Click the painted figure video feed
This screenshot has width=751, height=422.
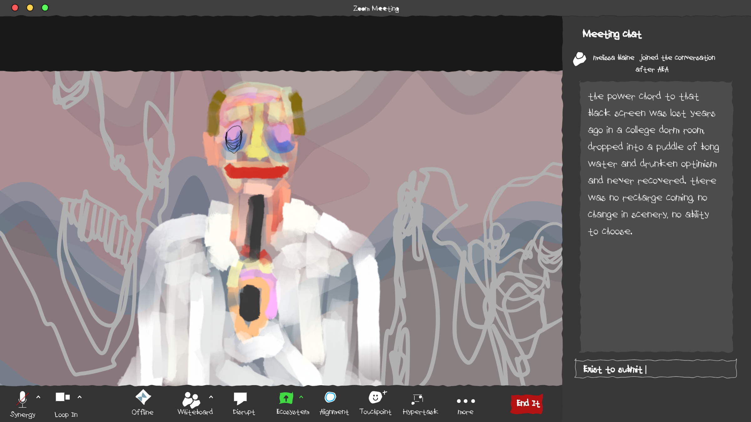click(x=281, y=228)
